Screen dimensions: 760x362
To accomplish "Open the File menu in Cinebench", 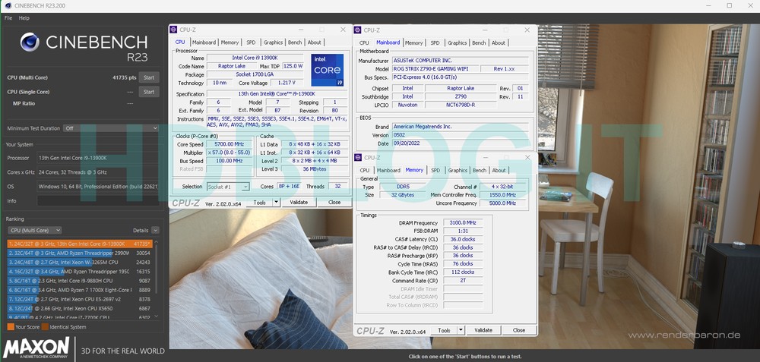I will tap(8, 18).
